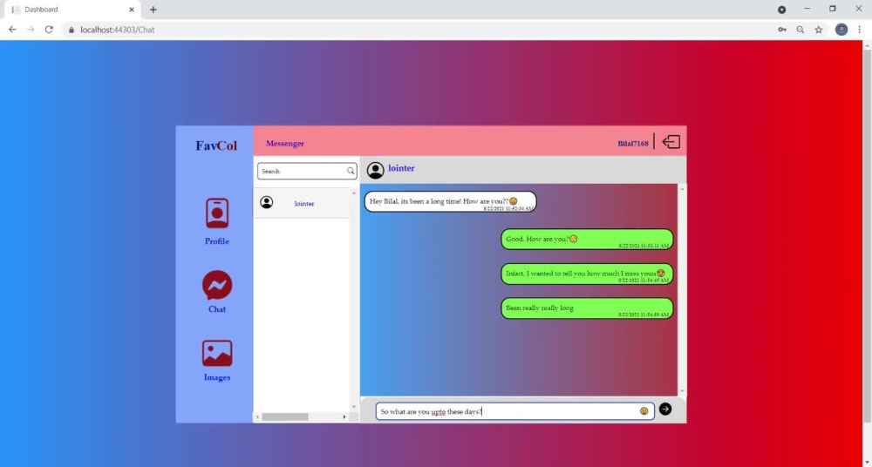872x467 pixels.
Task: Click the Bilal7168 username
Action: tap(633, 144)
